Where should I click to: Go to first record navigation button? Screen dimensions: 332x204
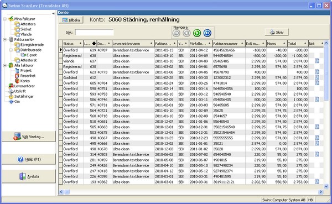176,33
